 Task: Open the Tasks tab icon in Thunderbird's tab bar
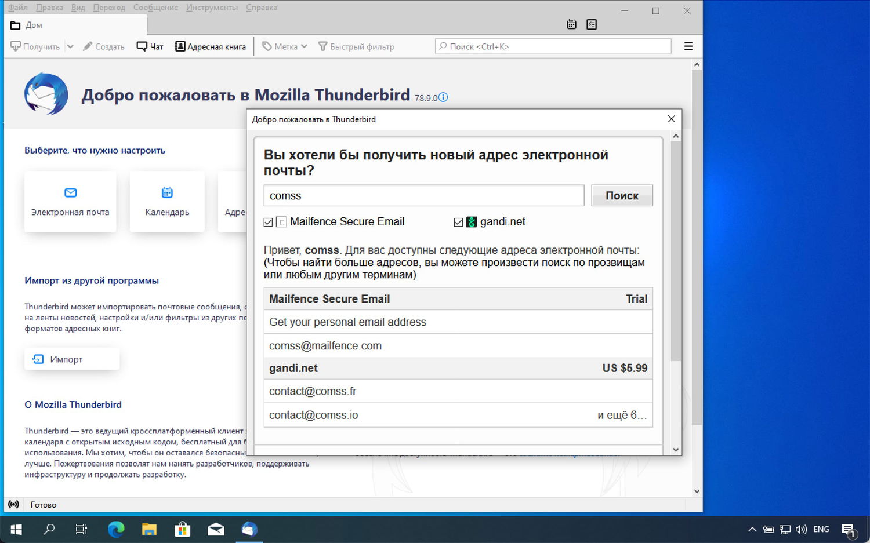[x=592, y=24]
